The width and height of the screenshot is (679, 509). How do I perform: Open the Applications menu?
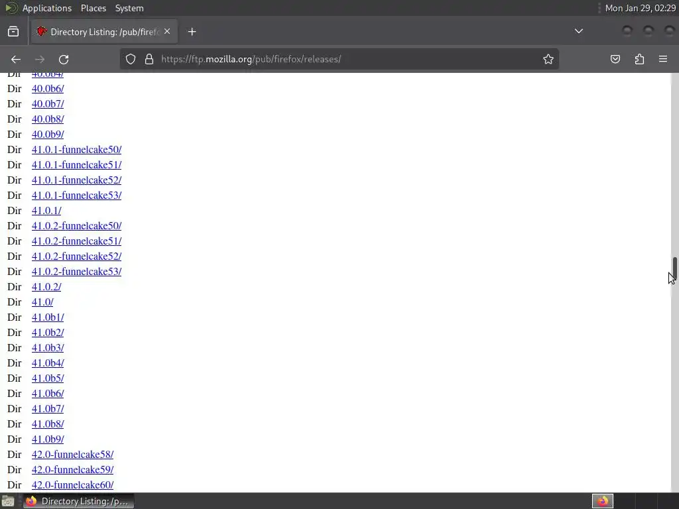point(47,8)
